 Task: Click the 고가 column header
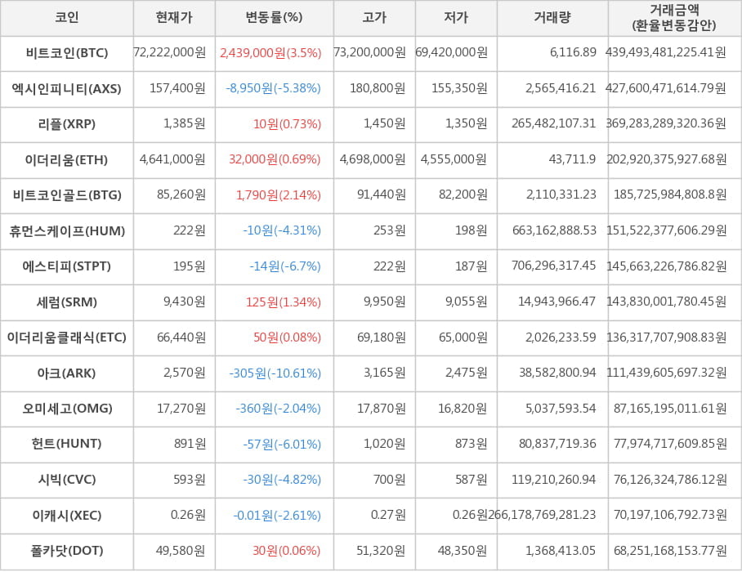click(374, 17)
